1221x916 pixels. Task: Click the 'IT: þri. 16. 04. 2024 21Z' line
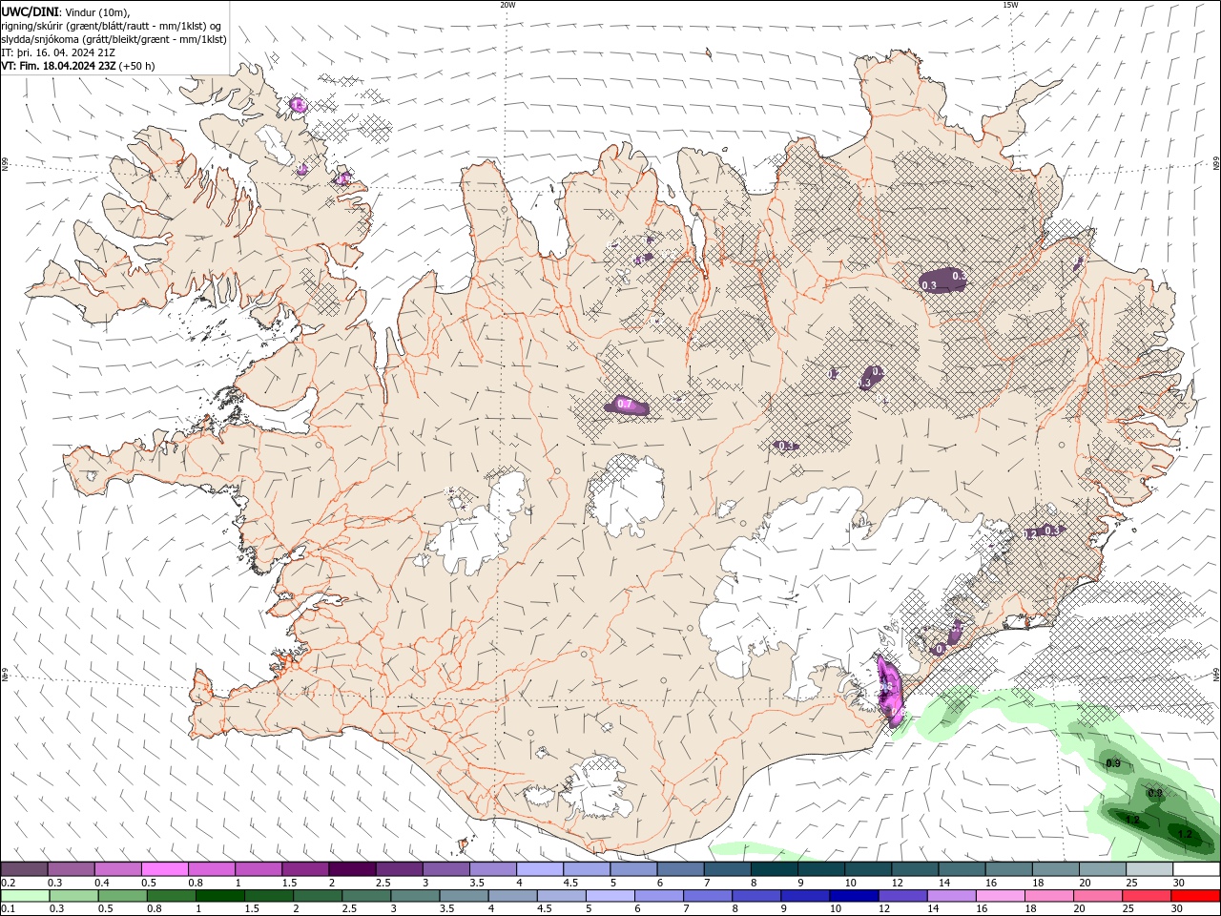click(x=59, y=52)
